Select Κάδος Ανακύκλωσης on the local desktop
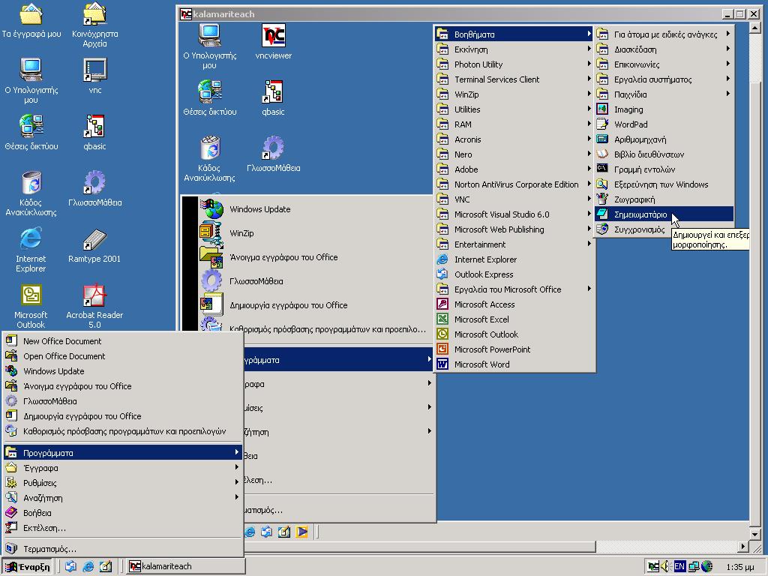Image resolution: width=768 pixels, height=576 pixels. 31,193
